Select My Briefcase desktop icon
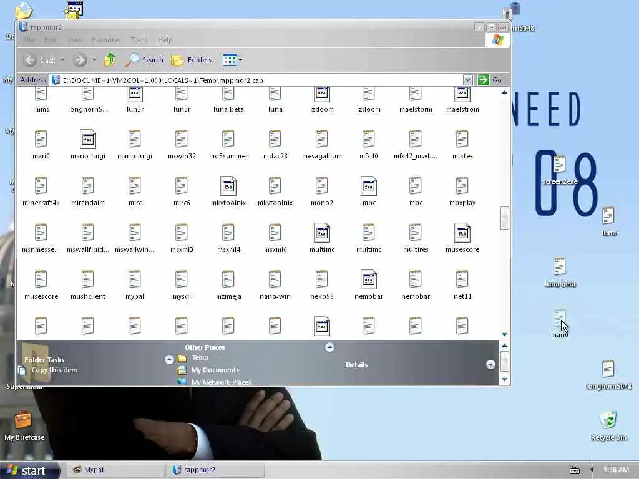 24,425
